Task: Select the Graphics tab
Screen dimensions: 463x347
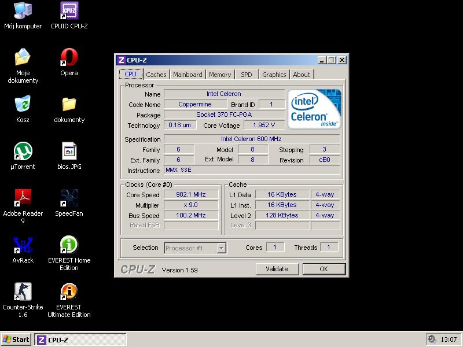Action: (x=274, y=75)
